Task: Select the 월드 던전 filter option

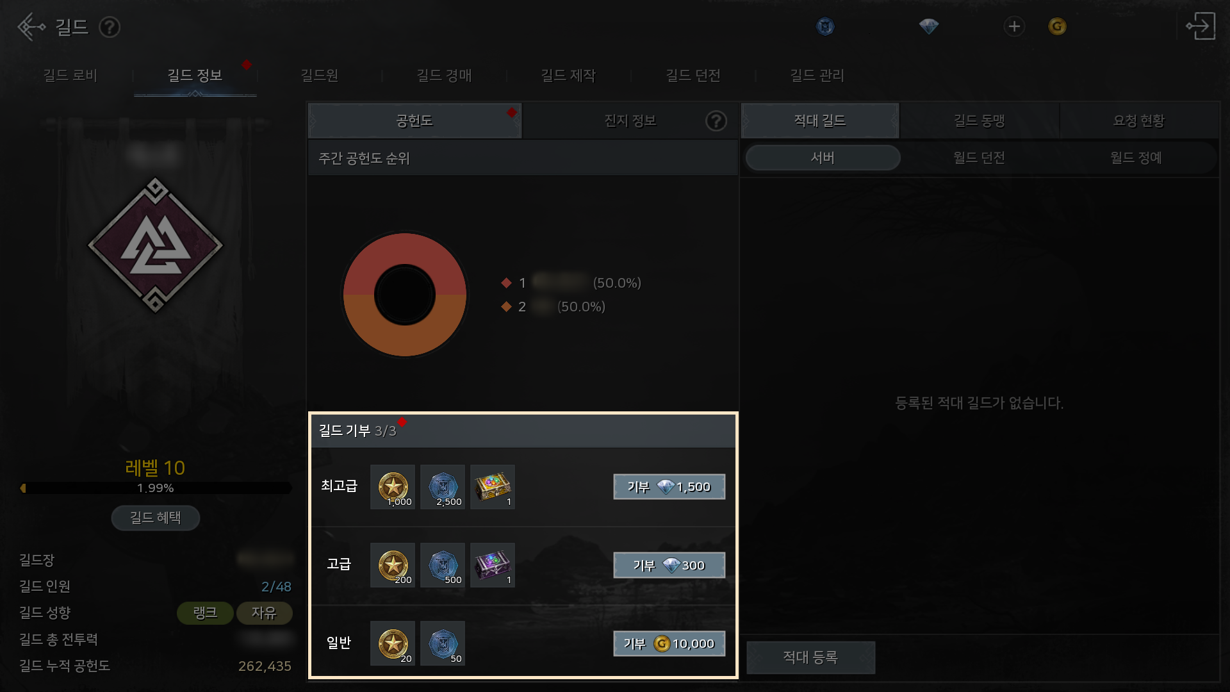Action: pyautogui.click(x=979, y=158)
